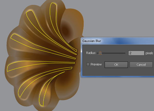This screenshot has height=111, width=154.
Task: Click the 'Preview' label text
Action: (96, 64)
